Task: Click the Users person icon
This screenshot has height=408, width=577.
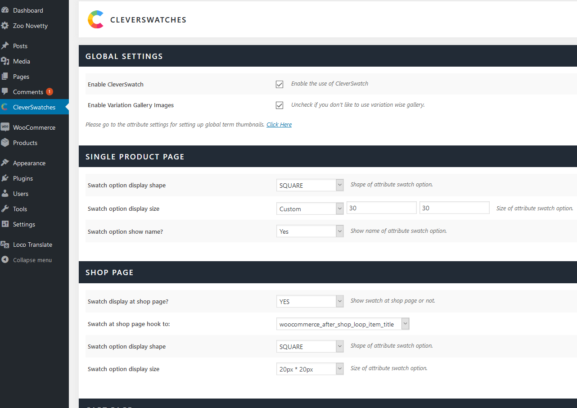Action: coord(5,194)
